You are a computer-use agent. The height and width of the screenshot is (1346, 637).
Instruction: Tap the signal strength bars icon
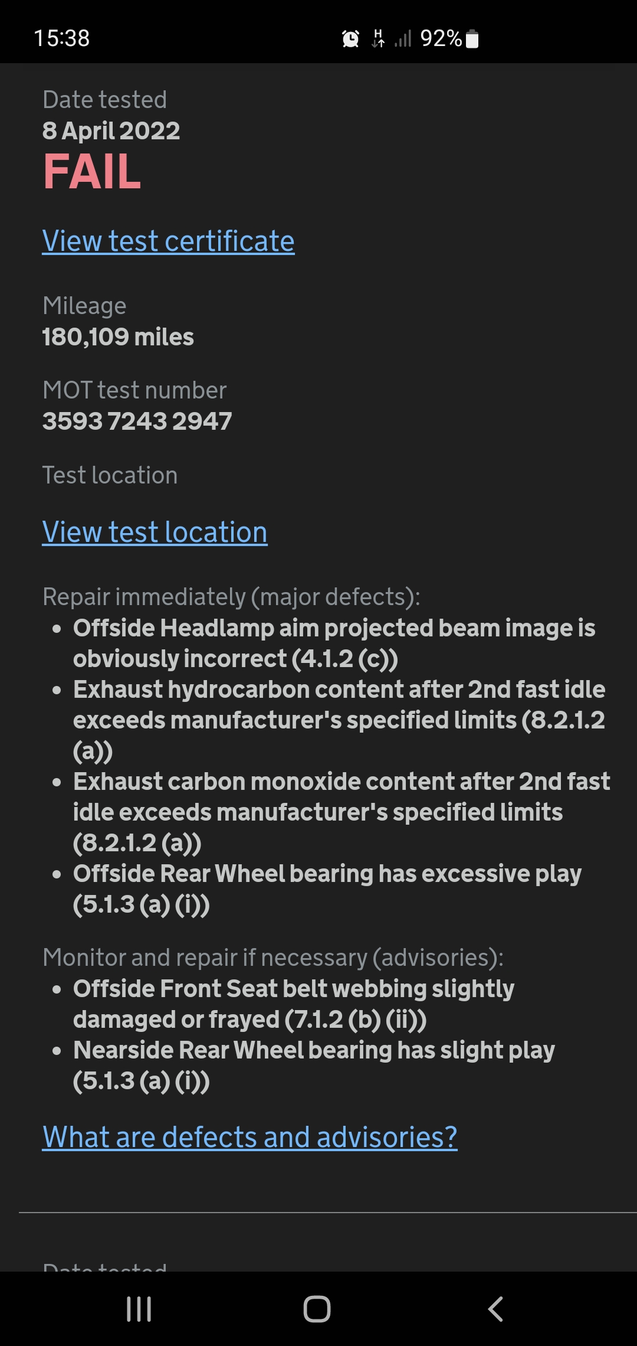tap(403, 39)
